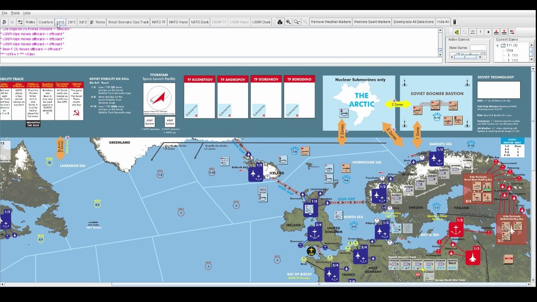Open the Tools menu
The image size is (537, 302).
point(15,13)
